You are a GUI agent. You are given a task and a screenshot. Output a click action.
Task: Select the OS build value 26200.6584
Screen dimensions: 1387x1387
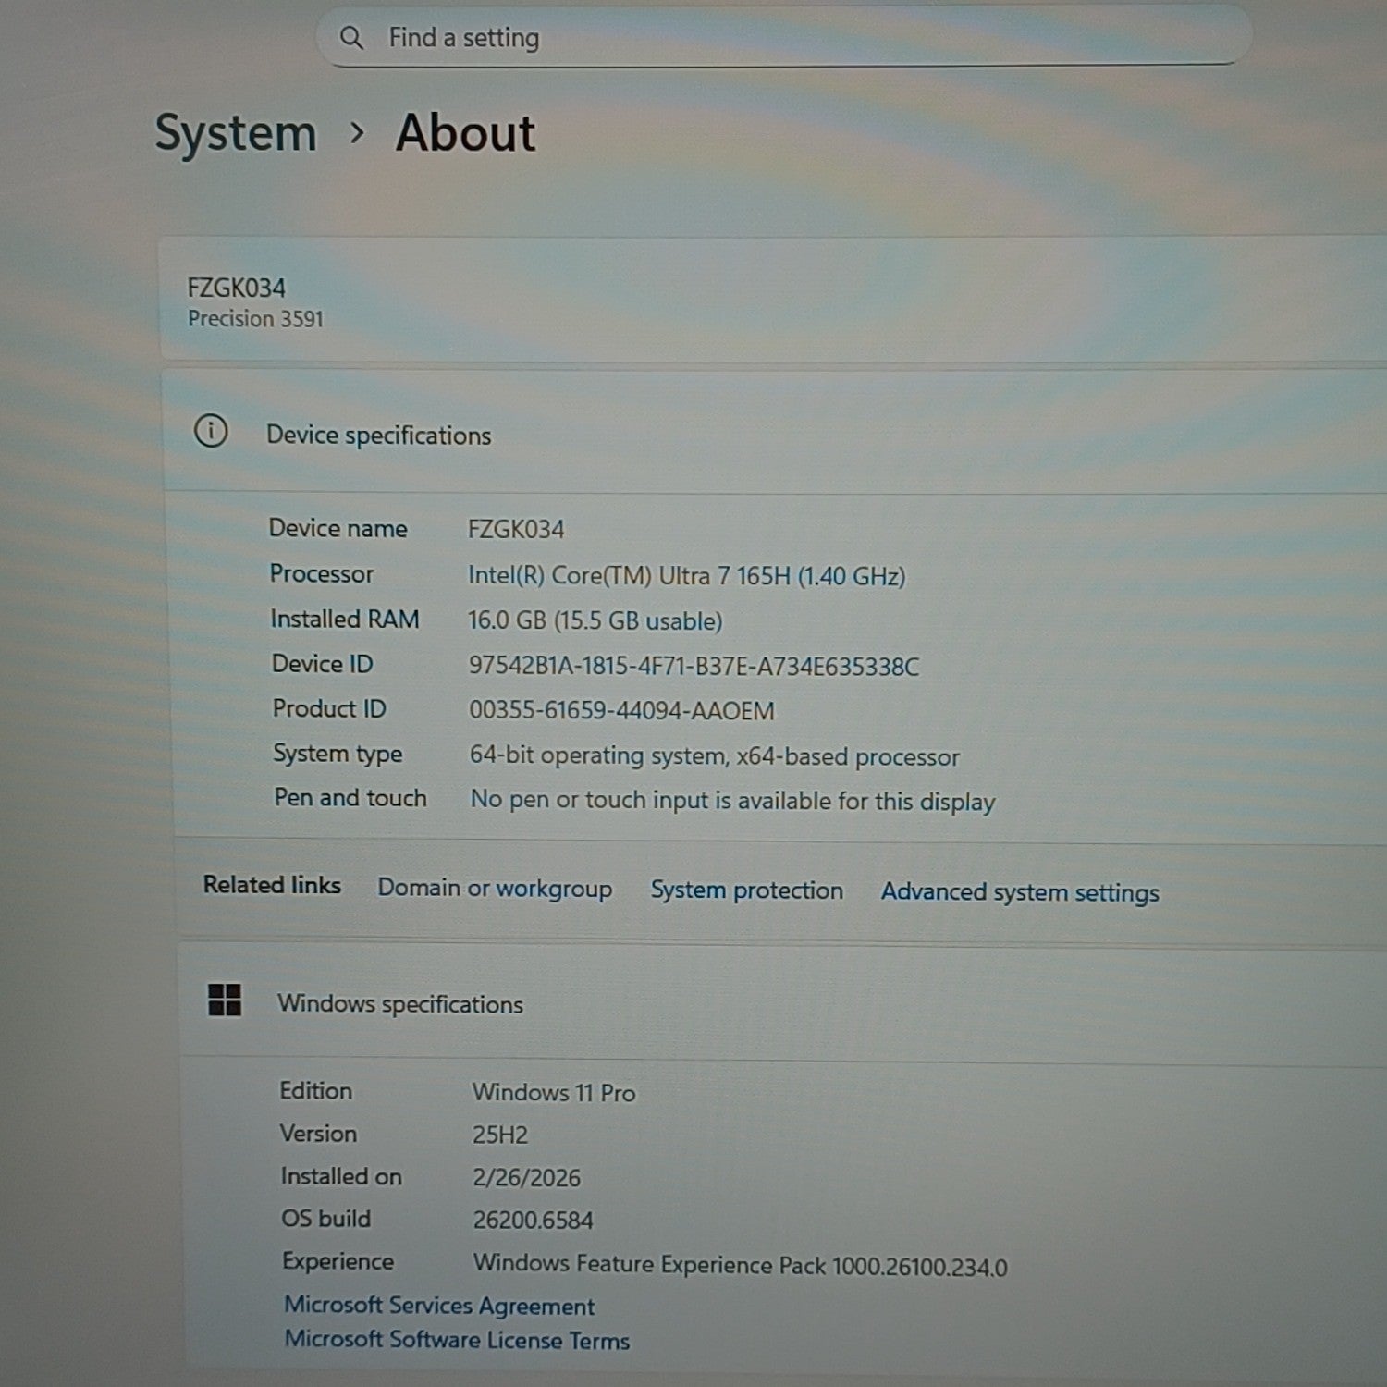pos(533,1221)
